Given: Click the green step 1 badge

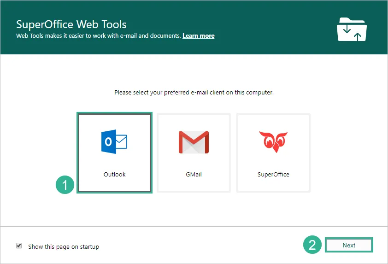Looking at the screenshot, I should 65,185.
